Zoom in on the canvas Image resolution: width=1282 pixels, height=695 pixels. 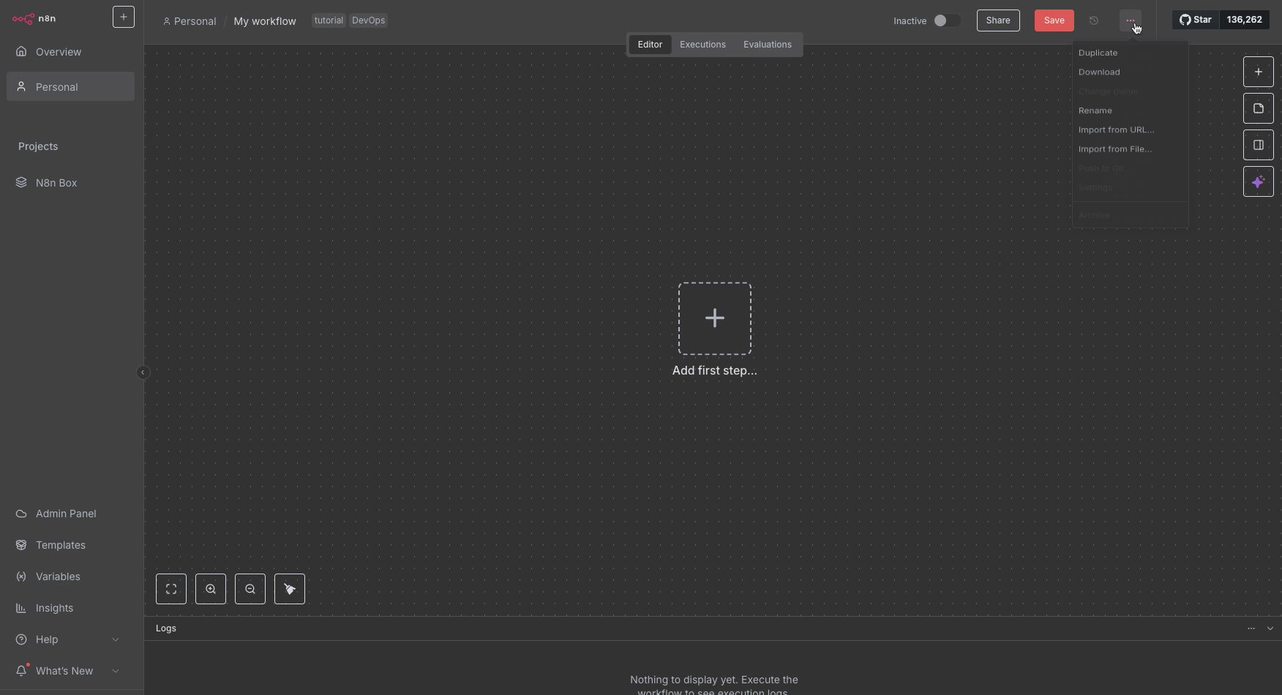211,589
